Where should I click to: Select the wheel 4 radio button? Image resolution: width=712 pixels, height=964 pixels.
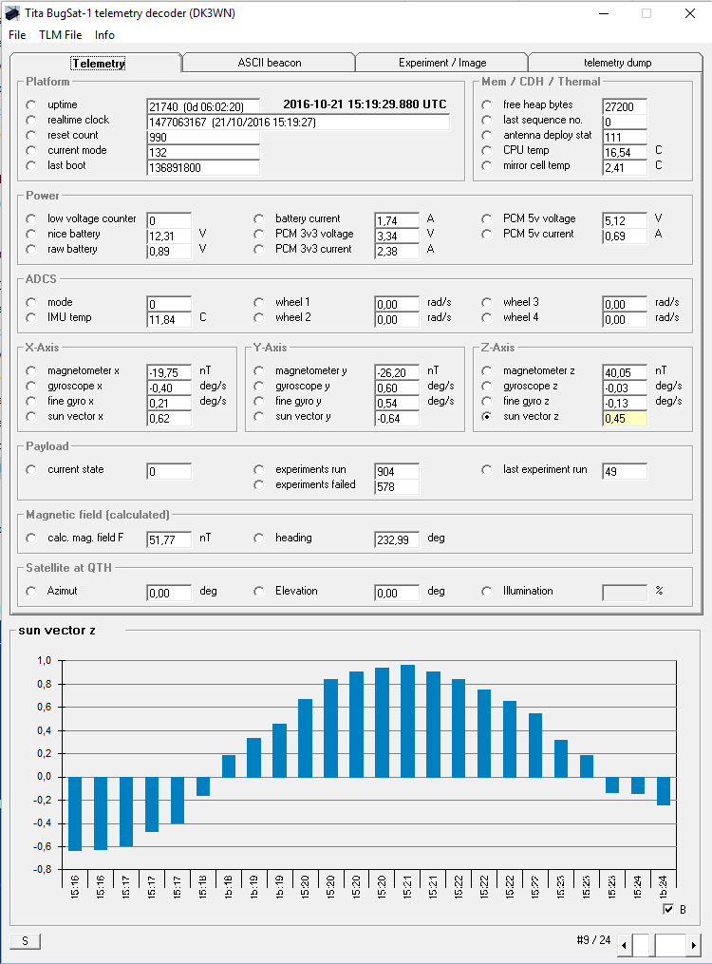487,318
